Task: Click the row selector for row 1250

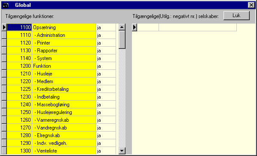Action: point(4,112)
